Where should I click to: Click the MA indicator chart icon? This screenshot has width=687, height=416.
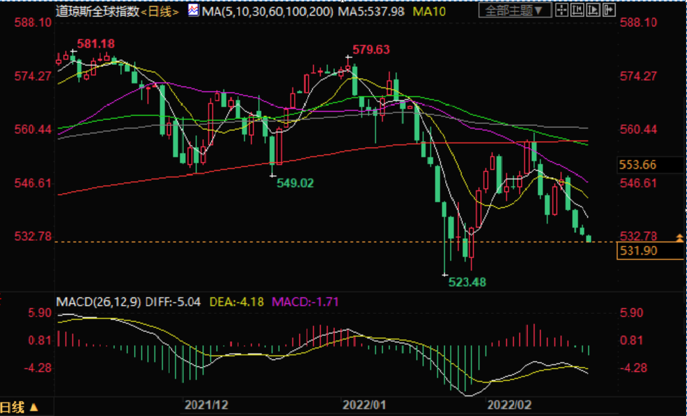[193, 10]
